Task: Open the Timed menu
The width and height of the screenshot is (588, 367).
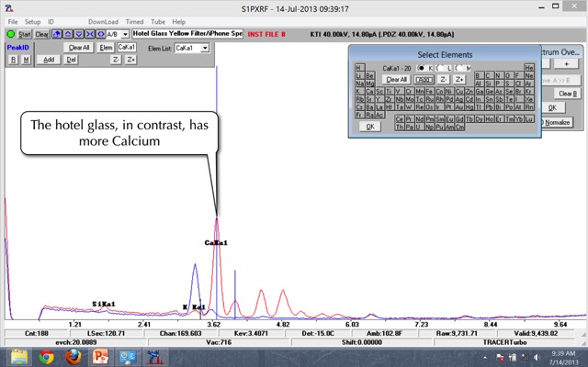Action: pyautogui.click(x=135, y=21)
